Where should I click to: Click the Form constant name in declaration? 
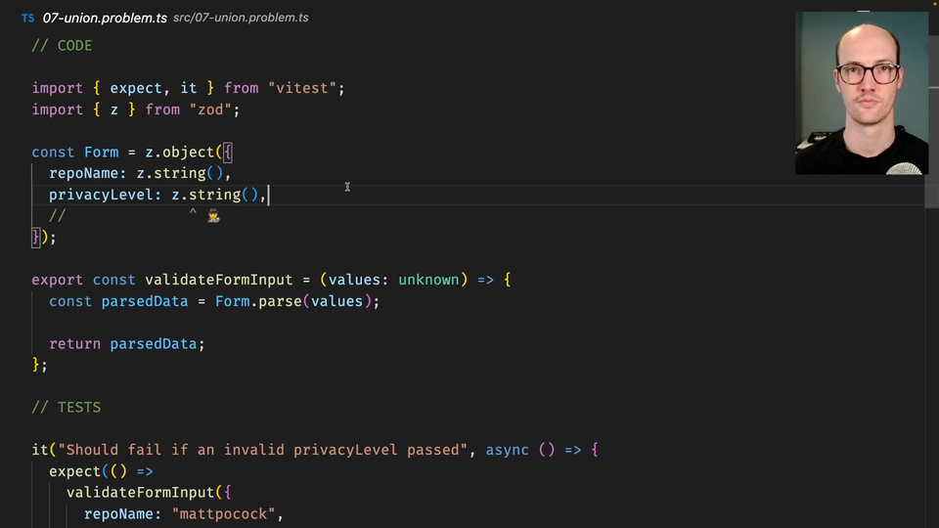101,152
